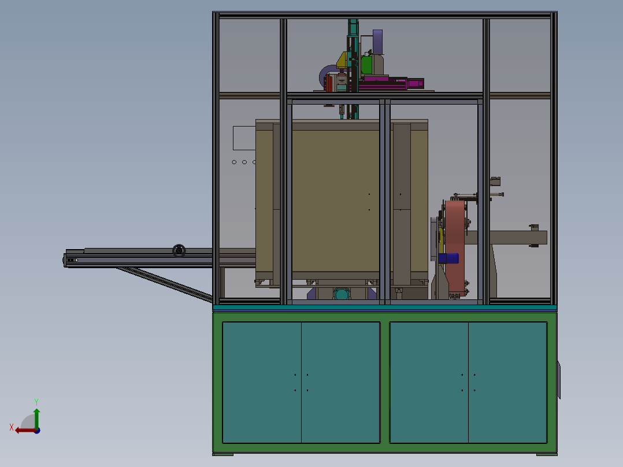Select the blue motor cylinder beside the belt
623x467 pixels.
pyautogui.click(x=448, y=258)
